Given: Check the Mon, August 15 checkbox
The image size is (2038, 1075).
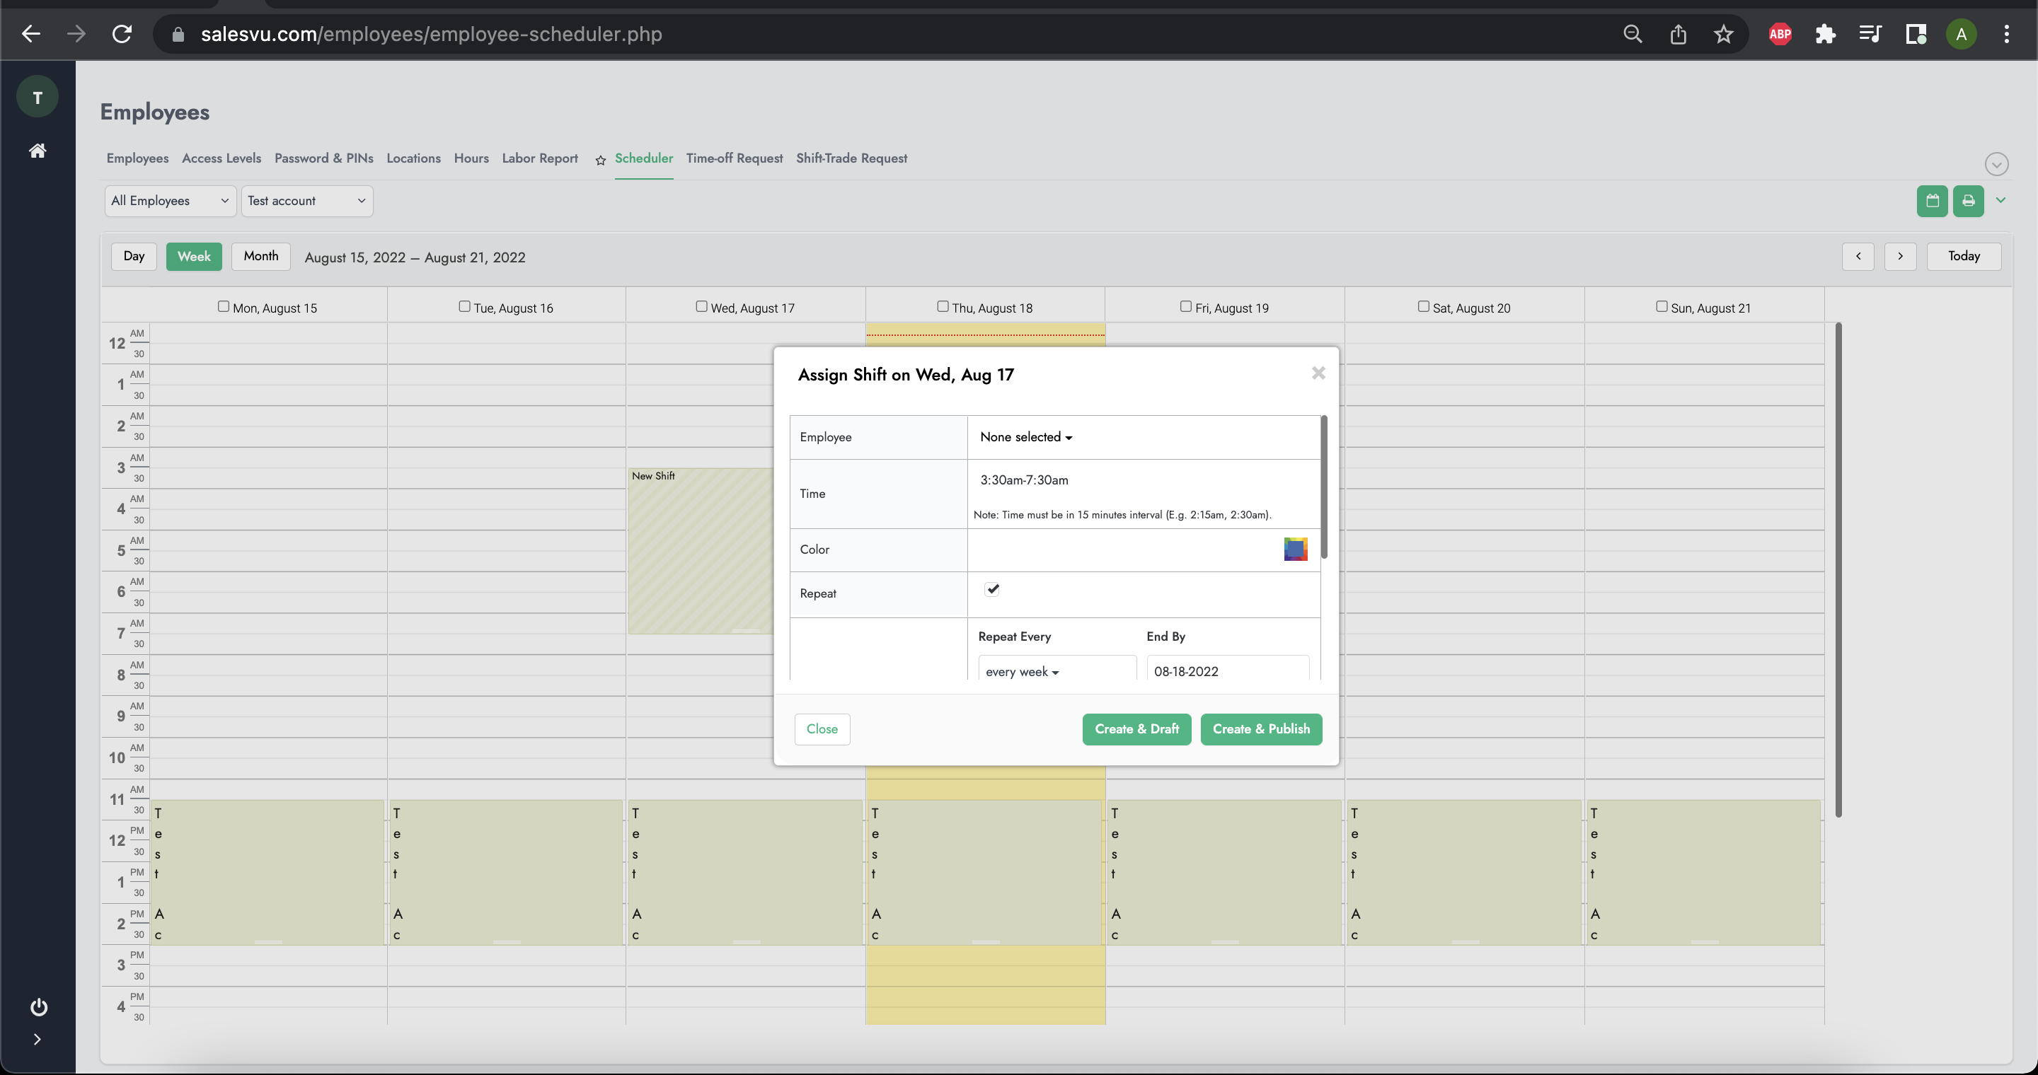Looking at the screenshot, I should pos(223,307).
